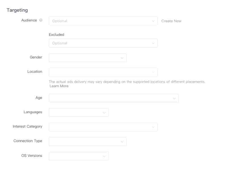Screen dimensions: 227x173
Task: Expand the OS Versions dropdown
Action: coord(79,156)
